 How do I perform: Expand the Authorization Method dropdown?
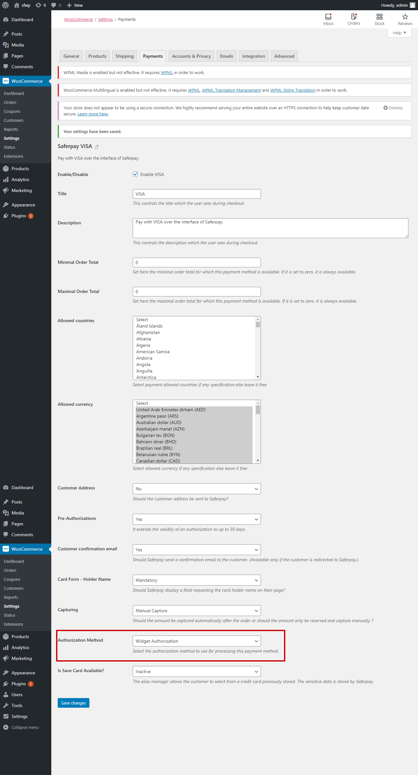pos(196,641)
